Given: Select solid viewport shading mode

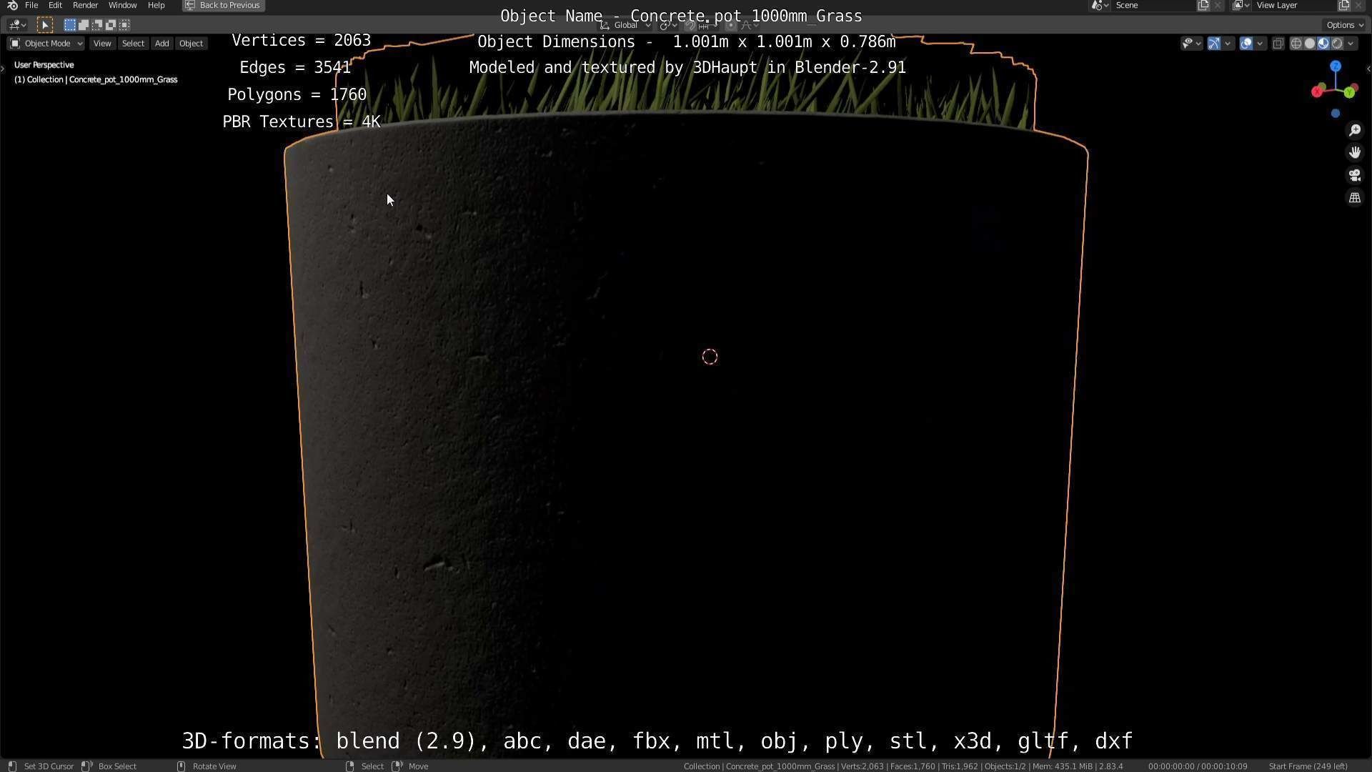Looking at the screenshot, I should (1309, 44).
